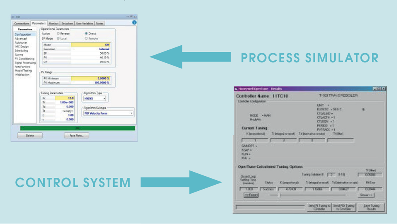Screen dimensions: 397x224
Task: Open the IMC Design parameters page
Action: [x=21, y=47]
